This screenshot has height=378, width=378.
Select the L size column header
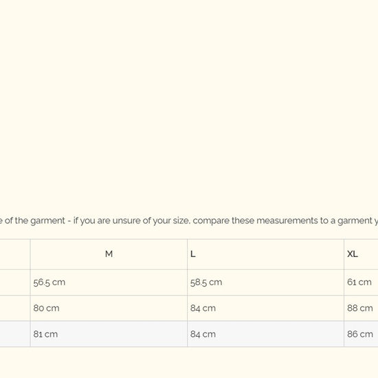coord(266,254)
